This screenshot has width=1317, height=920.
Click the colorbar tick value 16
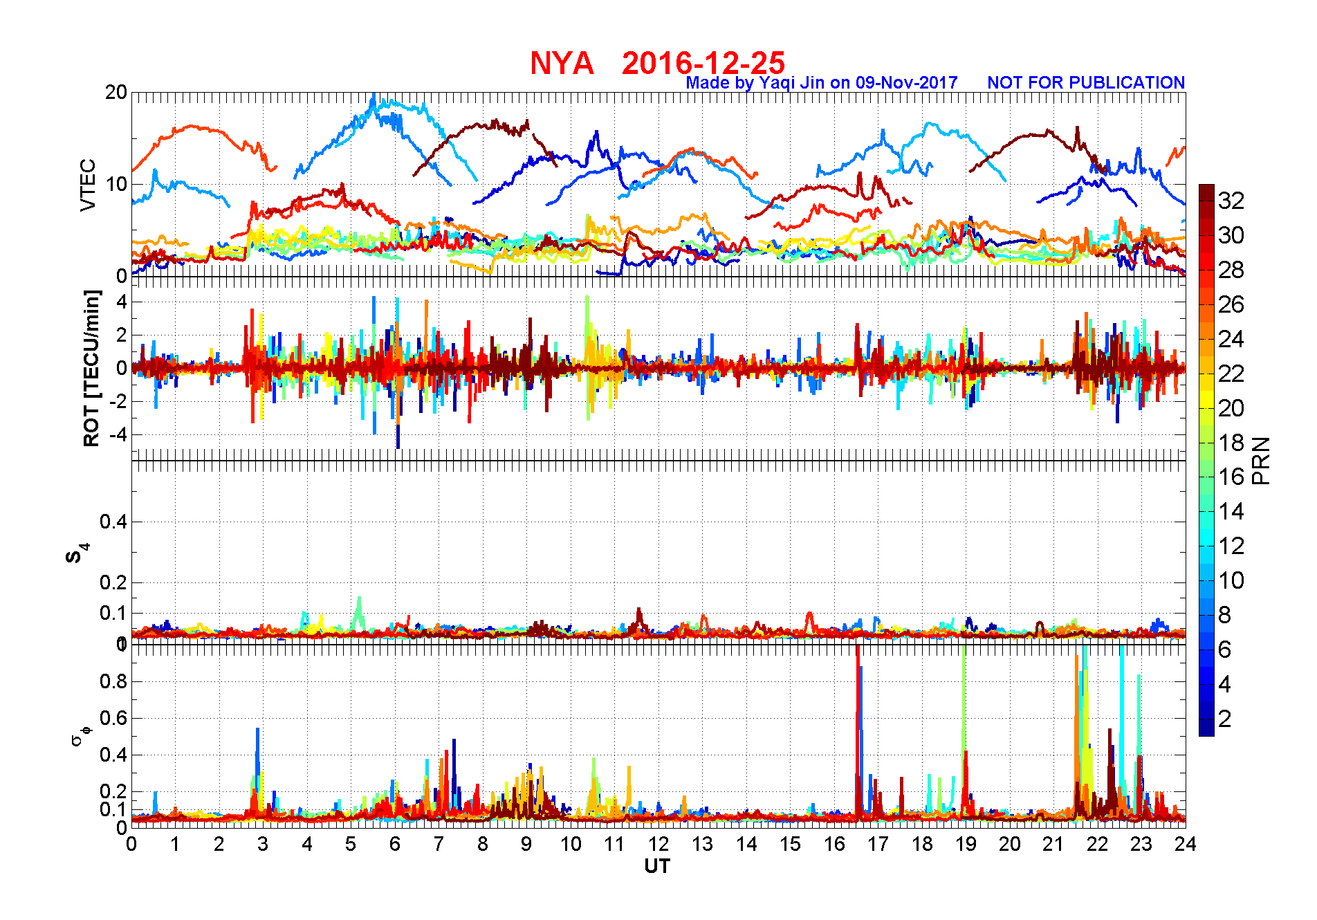click(x=1231, y=477)
